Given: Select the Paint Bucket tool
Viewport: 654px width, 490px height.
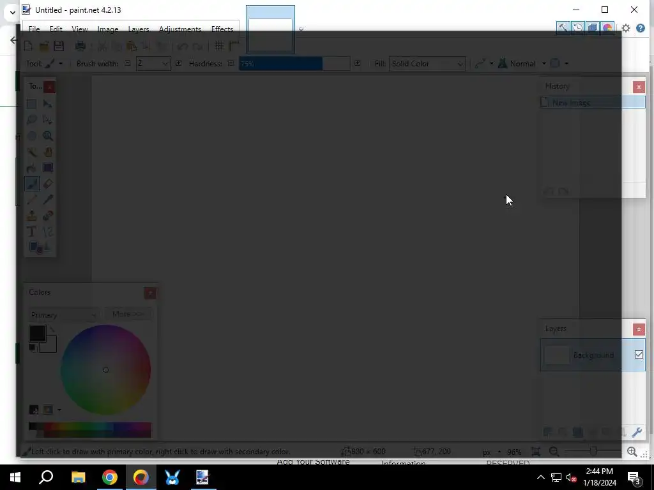Looking at the screenshot, I should click(x=32, y=168).
